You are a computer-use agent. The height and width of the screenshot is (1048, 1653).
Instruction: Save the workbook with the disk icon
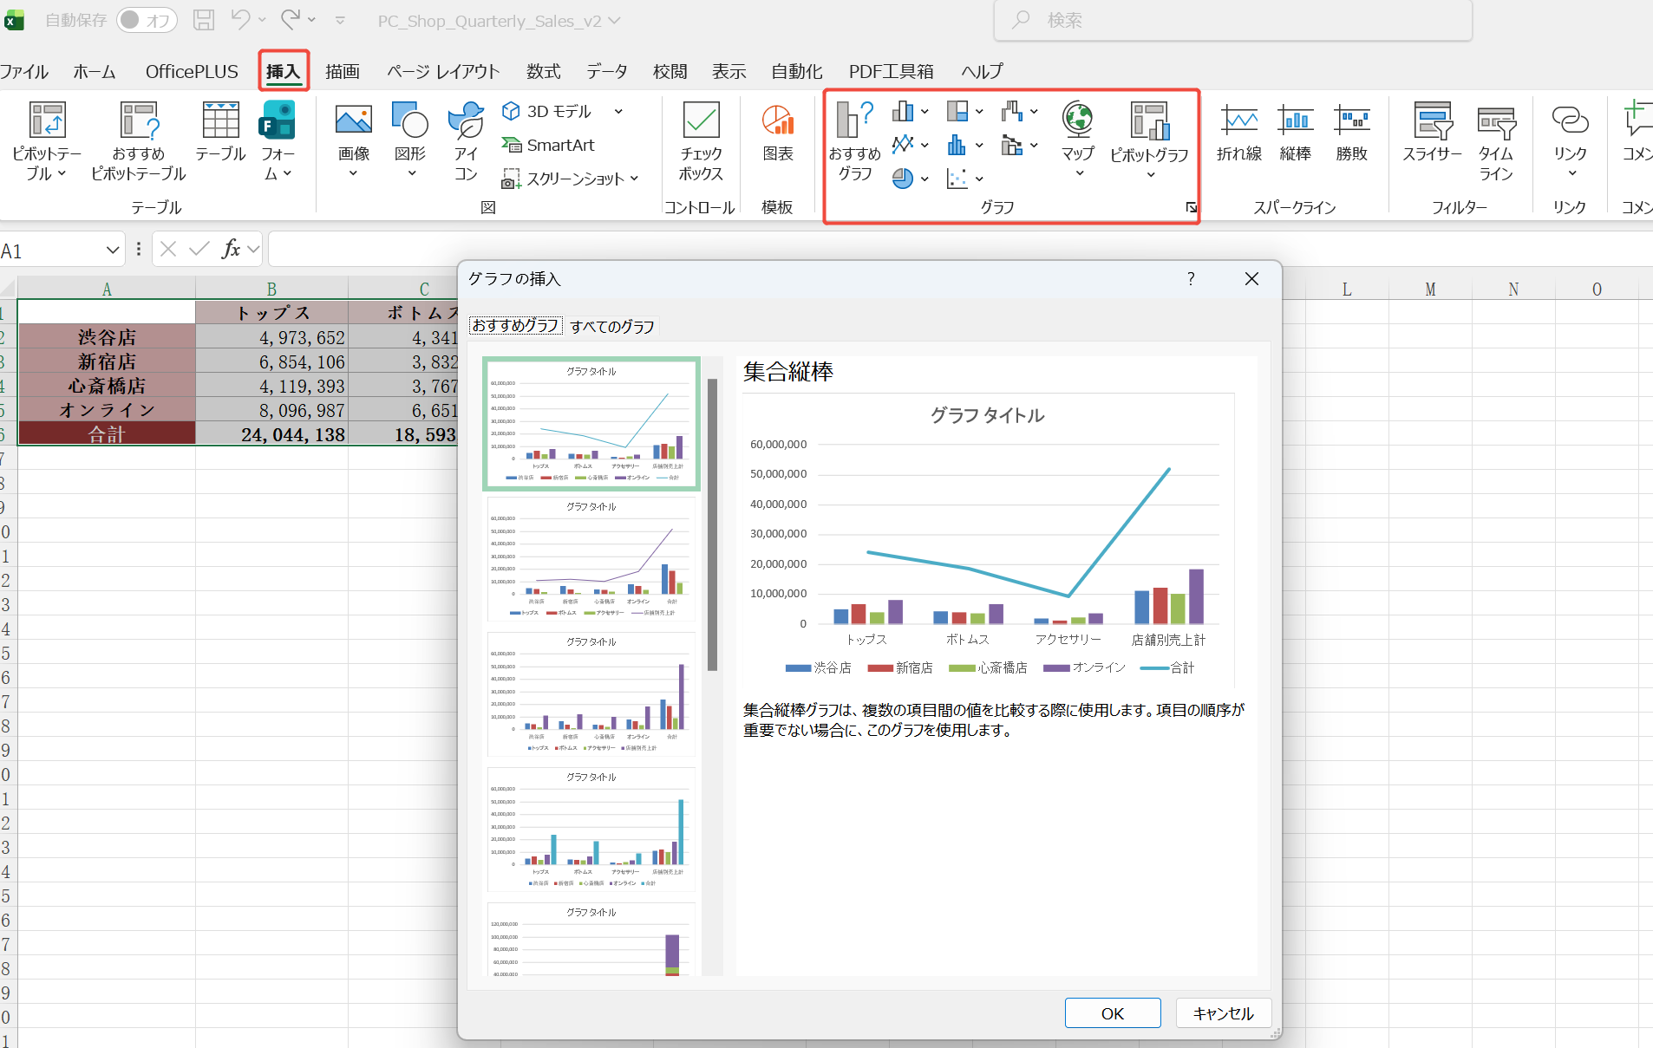tap(204, 20)
